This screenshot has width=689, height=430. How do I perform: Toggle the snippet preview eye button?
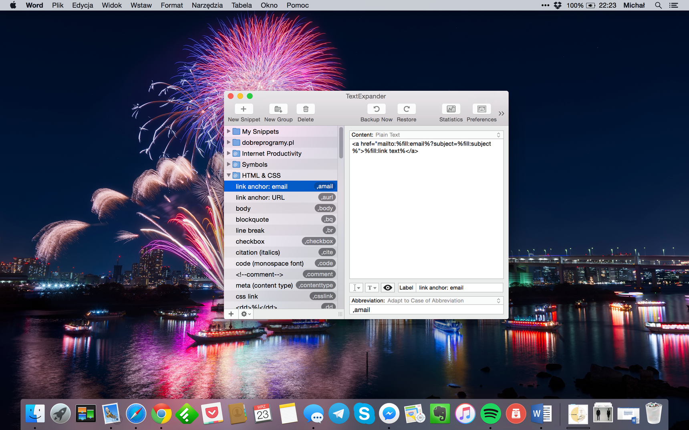click(x=388, y=288)
